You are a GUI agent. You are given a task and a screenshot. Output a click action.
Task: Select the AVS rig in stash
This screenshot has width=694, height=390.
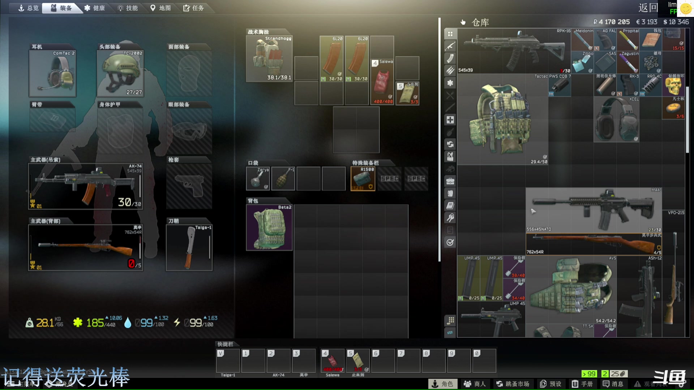(x=571, y=290)
